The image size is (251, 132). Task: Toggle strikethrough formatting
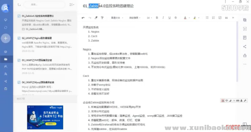(x=176, y=18)
